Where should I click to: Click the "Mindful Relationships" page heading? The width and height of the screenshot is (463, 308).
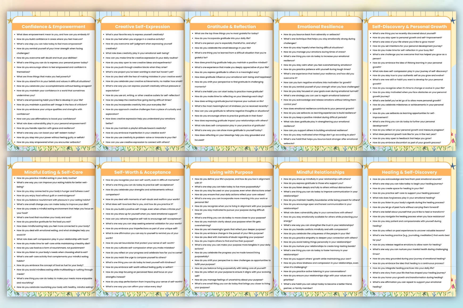320,172
